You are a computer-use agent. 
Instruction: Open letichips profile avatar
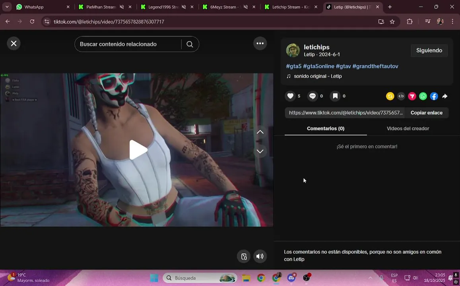point(293,50)
